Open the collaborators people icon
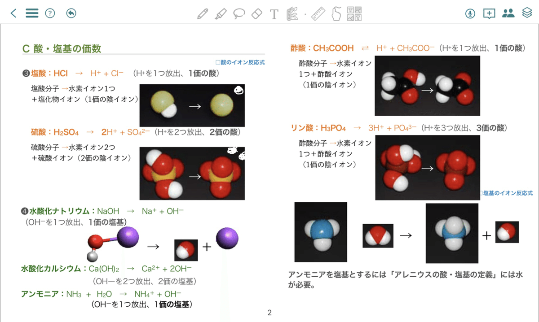Image resolution: width=539 pixels, height=322 pixels. (508, 13)
